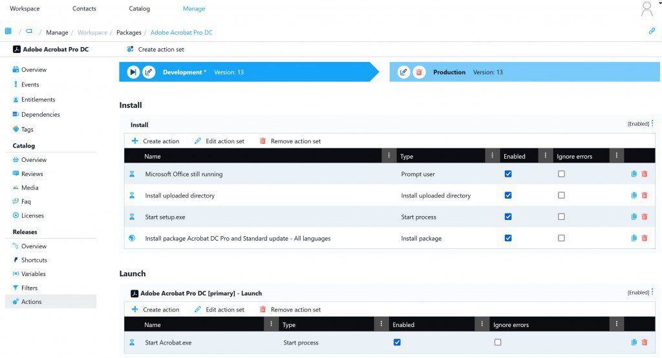The width and height of the screenshot is (662, 358).
Task: Click the user profile avatar icon
Action: 646,9
